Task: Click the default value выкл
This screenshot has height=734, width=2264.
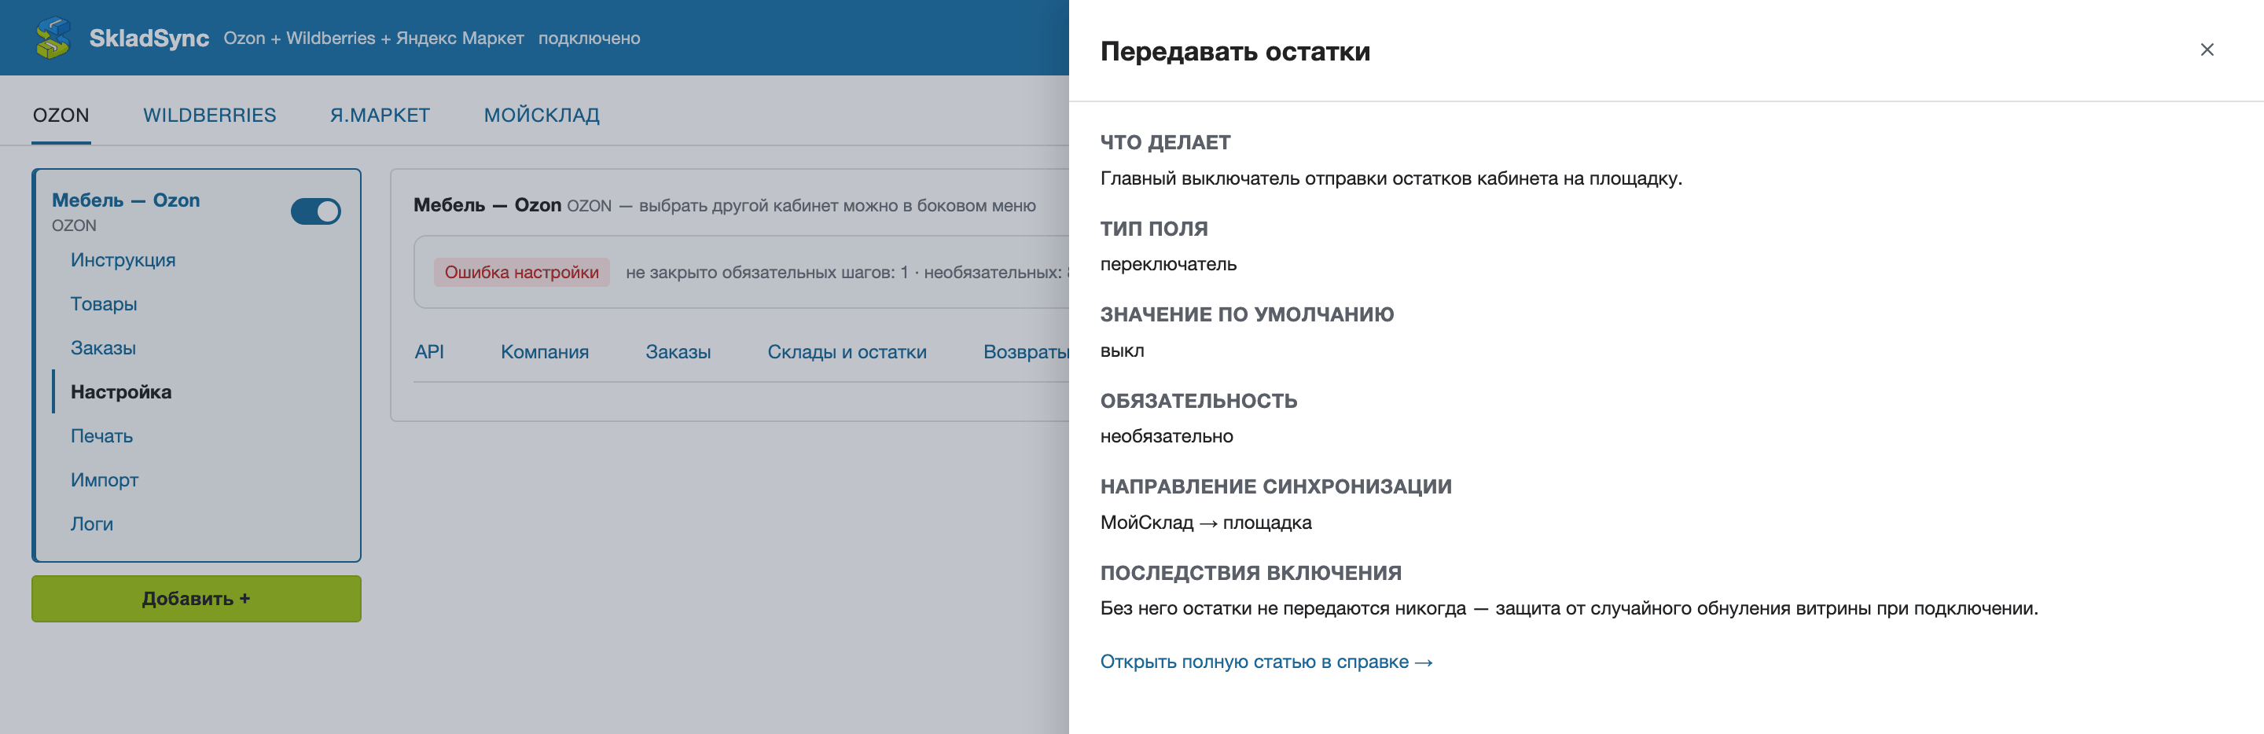Action: click(x=1122, y=350)
